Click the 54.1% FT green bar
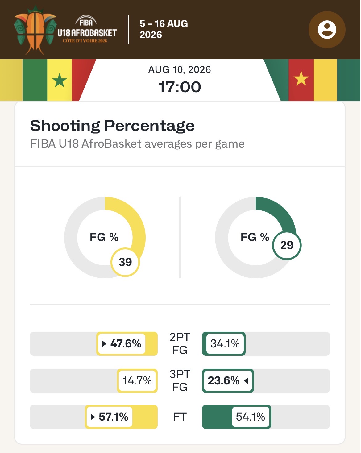Image resolution: width=361 pixels, height=453 pixels. point(237,417)
